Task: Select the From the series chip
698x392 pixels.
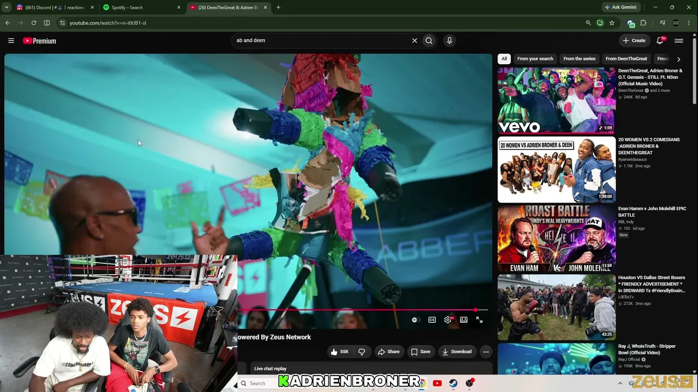Action: pyautogui.click(x=579, y=59)
